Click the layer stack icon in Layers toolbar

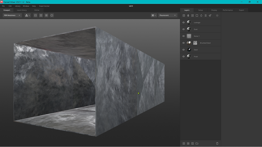pyautogui.click(x=217, y=15)
